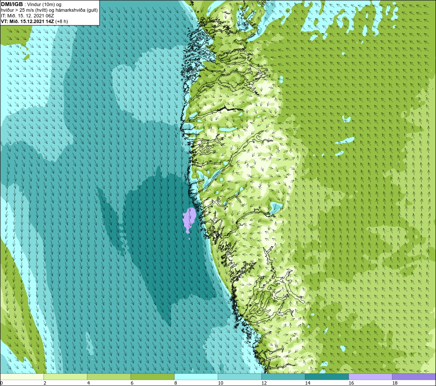436x386 pixels.
Task: Click the 12–14 m/s teal legend swatch
Action: click(x=283, y=376)
